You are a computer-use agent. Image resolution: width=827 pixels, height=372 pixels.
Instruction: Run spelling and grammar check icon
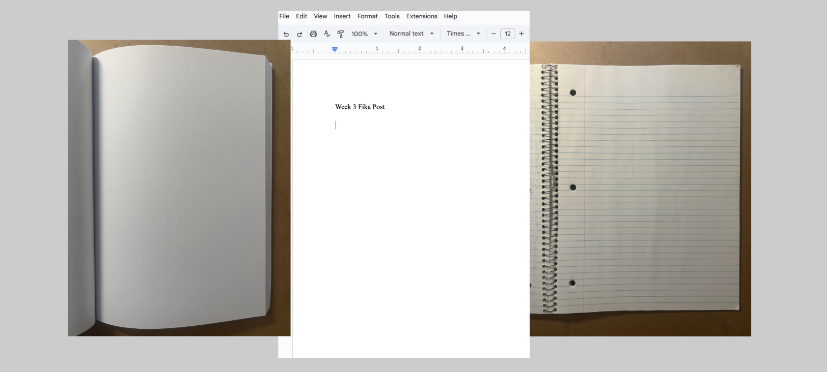[x=327, y=34]
